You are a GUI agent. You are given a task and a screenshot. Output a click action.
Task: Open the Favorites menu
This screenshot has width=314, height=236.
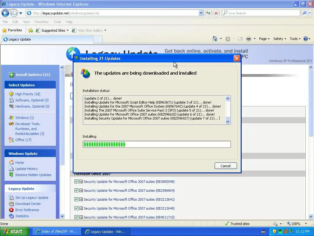41,22
